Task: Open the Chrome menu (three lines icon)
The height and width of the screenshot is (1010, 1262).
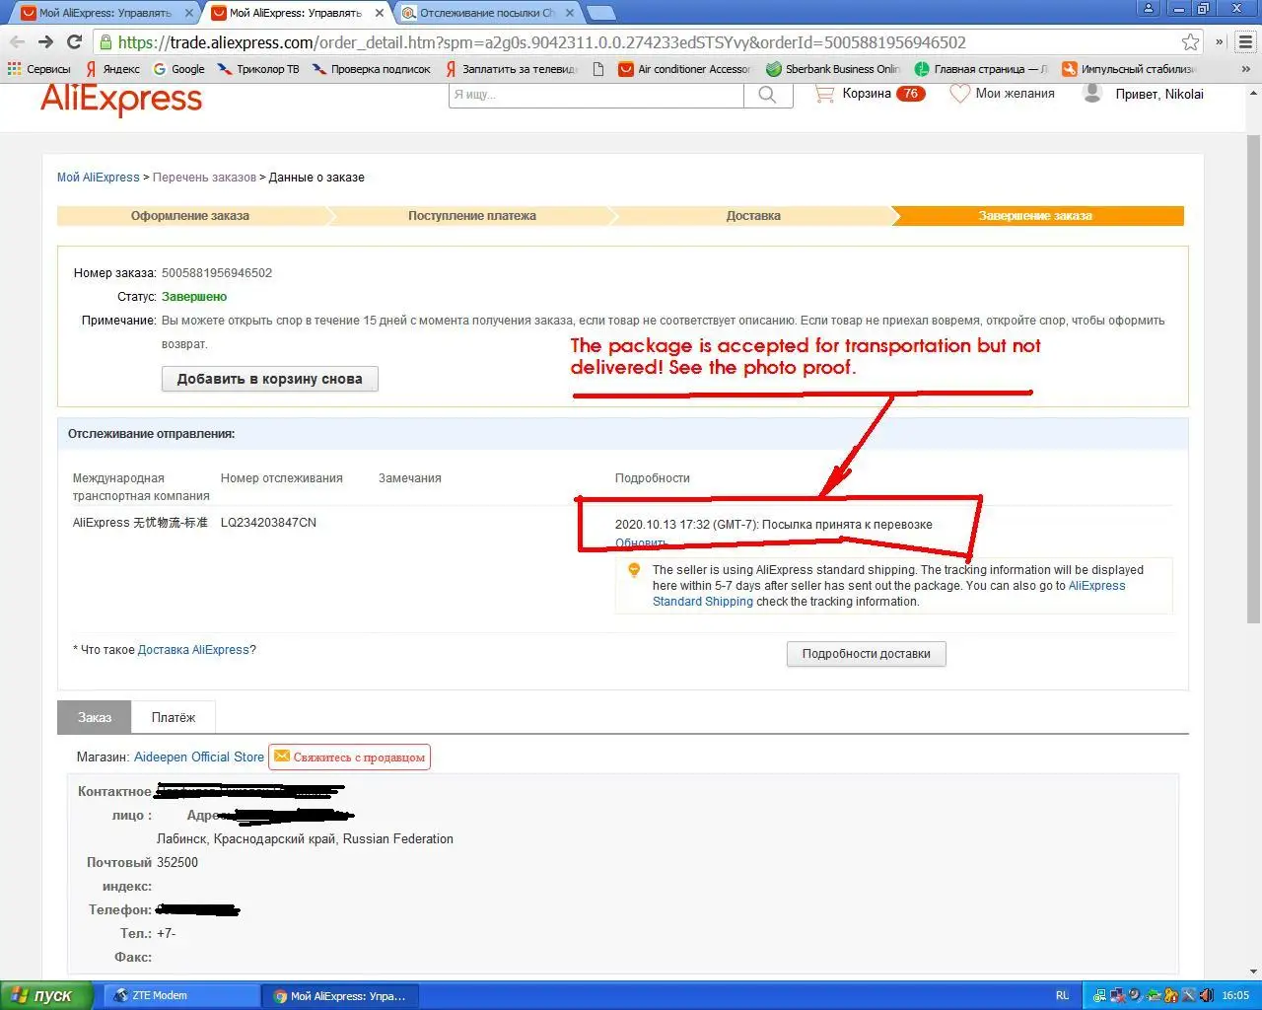Action: pos(1245,42)
